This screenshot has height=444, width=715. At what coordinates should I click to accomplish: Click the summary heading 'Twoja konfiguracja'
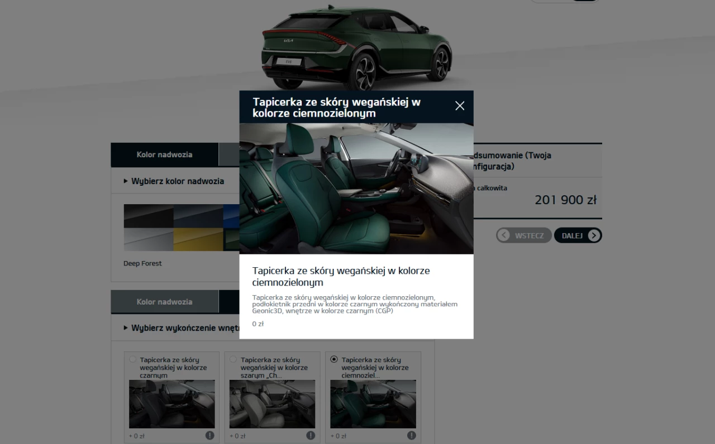click(x=513, y=161)
